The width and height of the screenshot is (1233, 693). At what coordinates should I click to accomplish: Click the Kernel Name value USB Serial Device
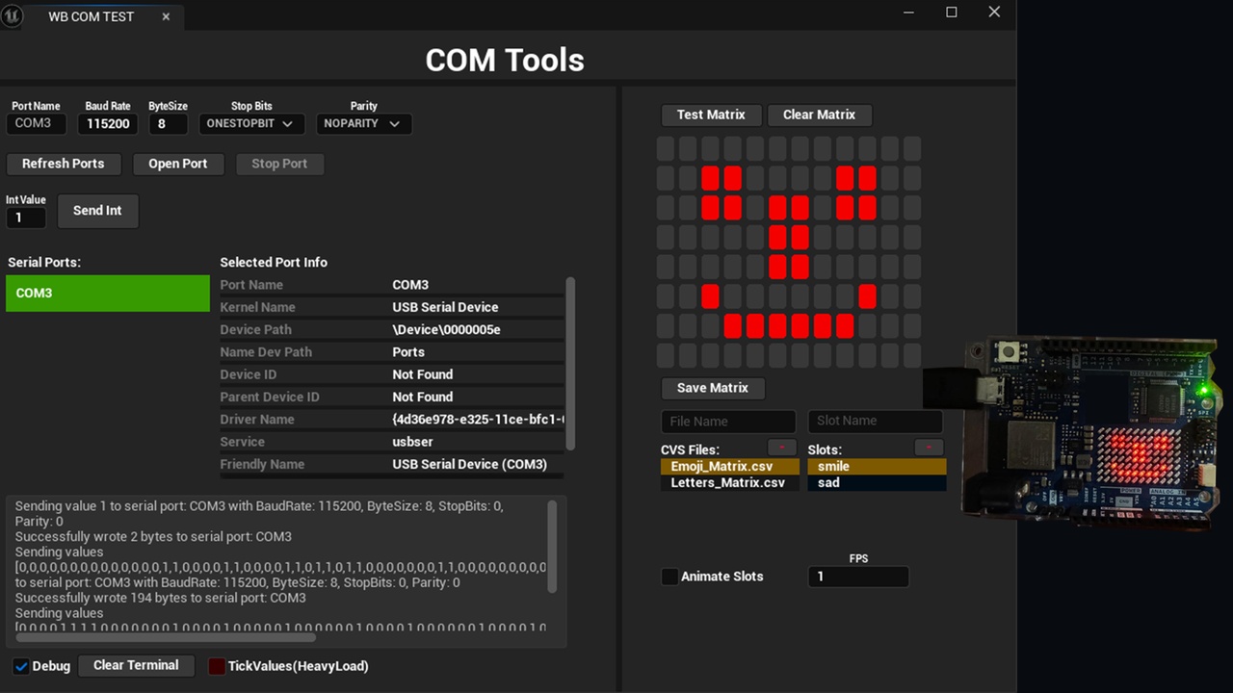coord(445,307)
